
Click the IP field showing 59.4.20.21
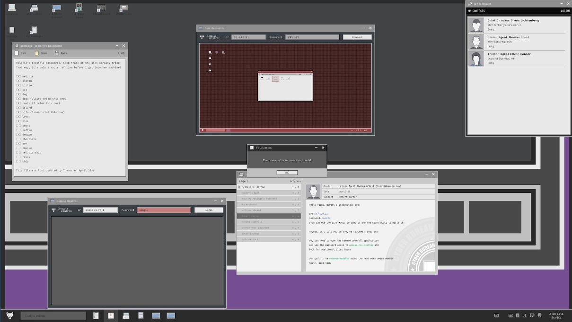coord(249,37)
